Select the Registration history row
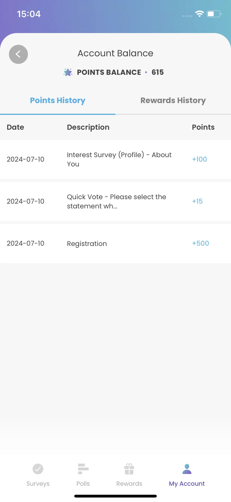Viewport: 231px width, 502px height. [116, 243]
